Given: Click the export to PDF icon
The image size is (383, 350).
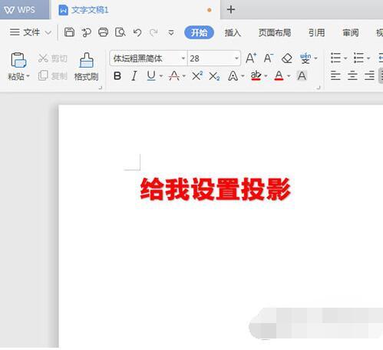Looking at the screenshot, I should tap(87, 32).
